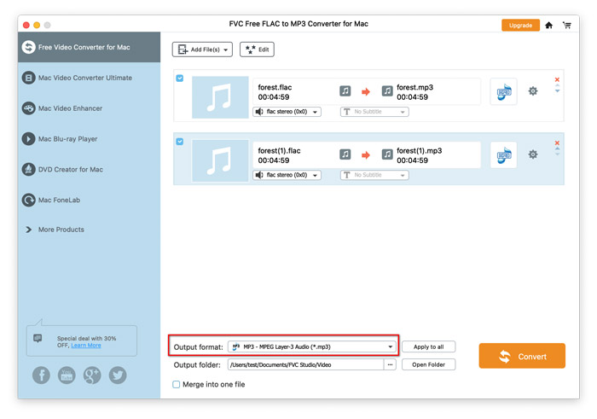Click the Blu-ray Player play icon
This screenshot has height=419, width=597.
point(28,138)
